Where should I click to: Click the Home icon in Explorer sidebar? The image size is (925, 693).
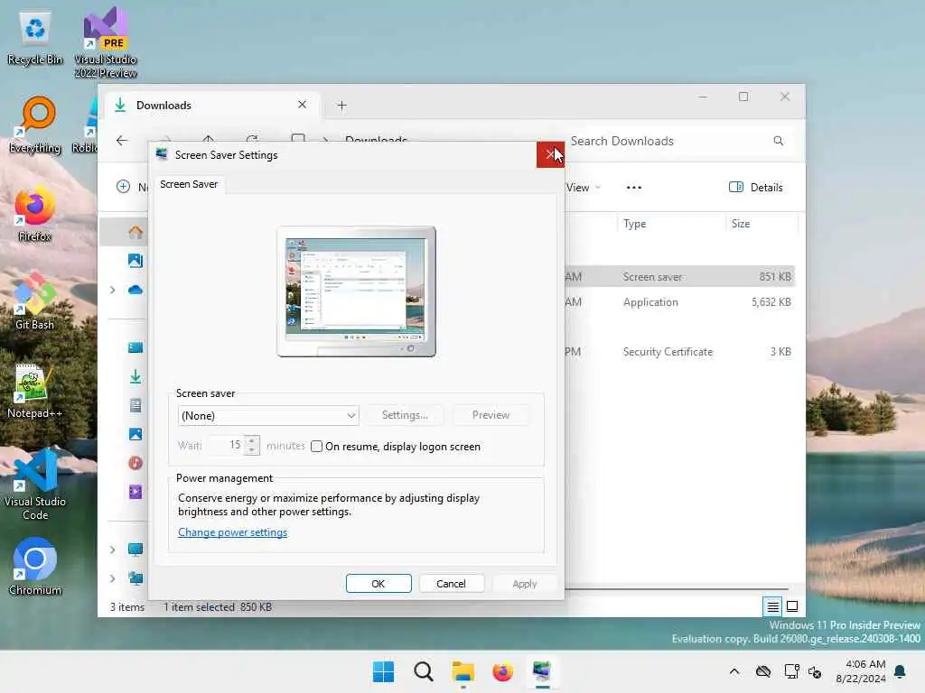135,232
